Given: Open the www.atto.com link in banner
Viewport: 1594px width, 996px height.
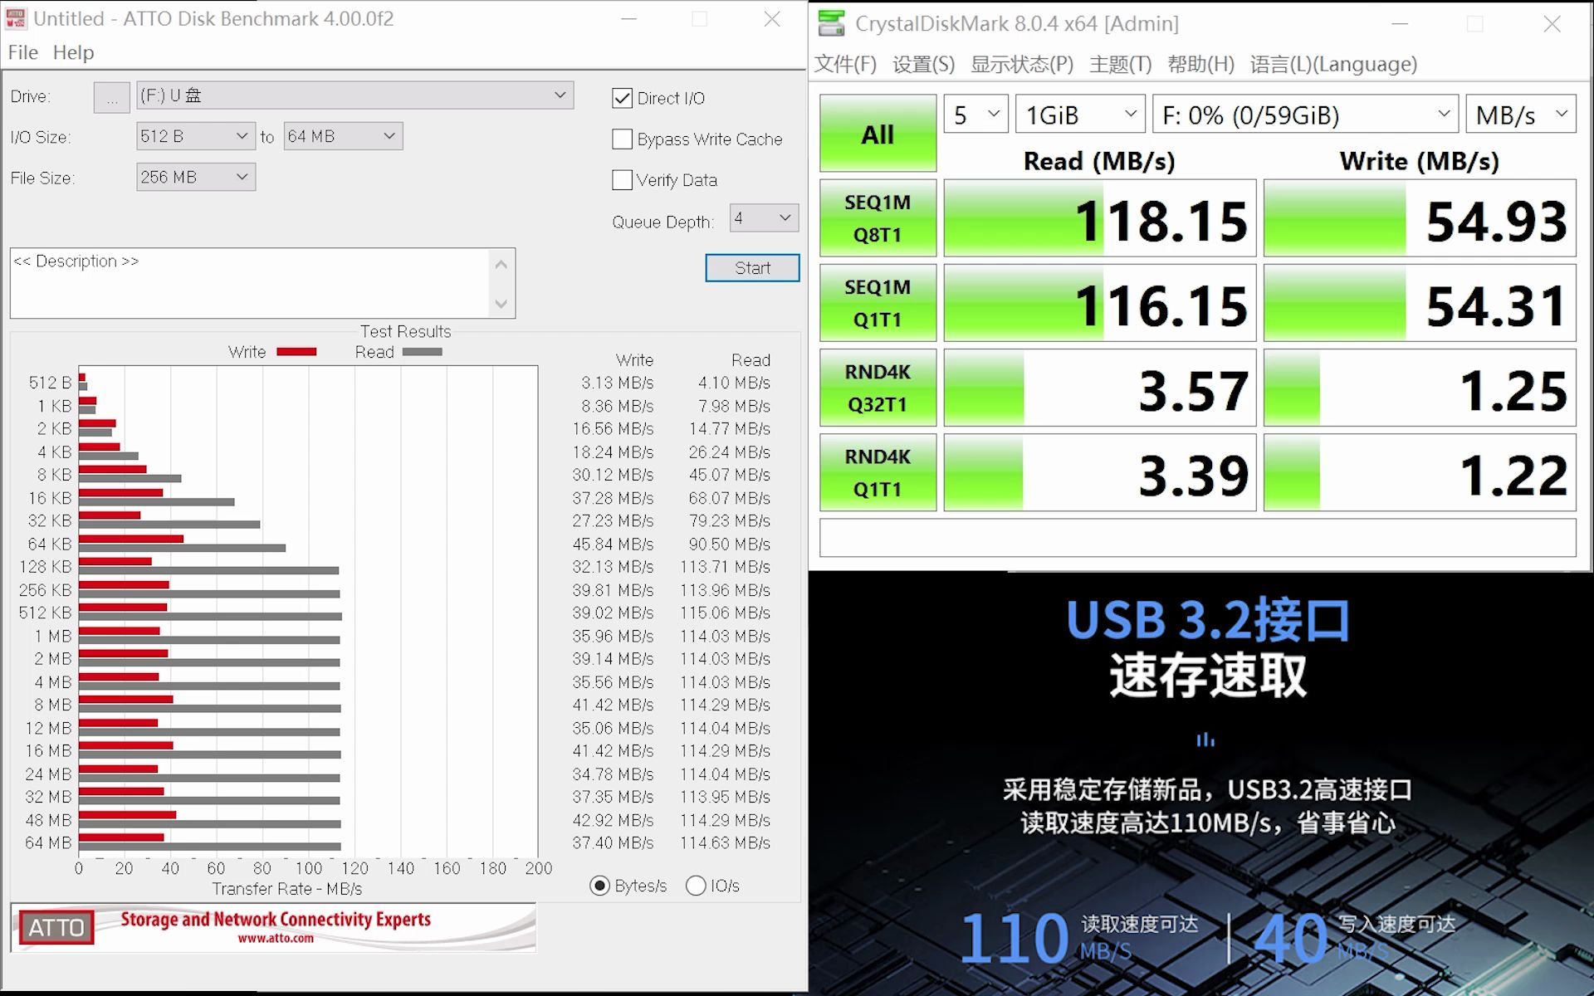Looking at the screenshot, I should 276,939.
